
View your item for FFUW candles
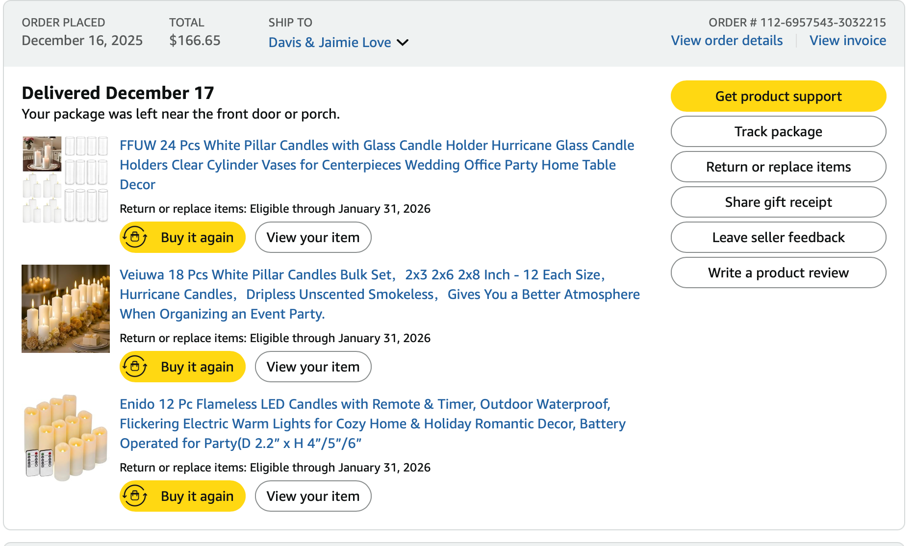(313, 237)
